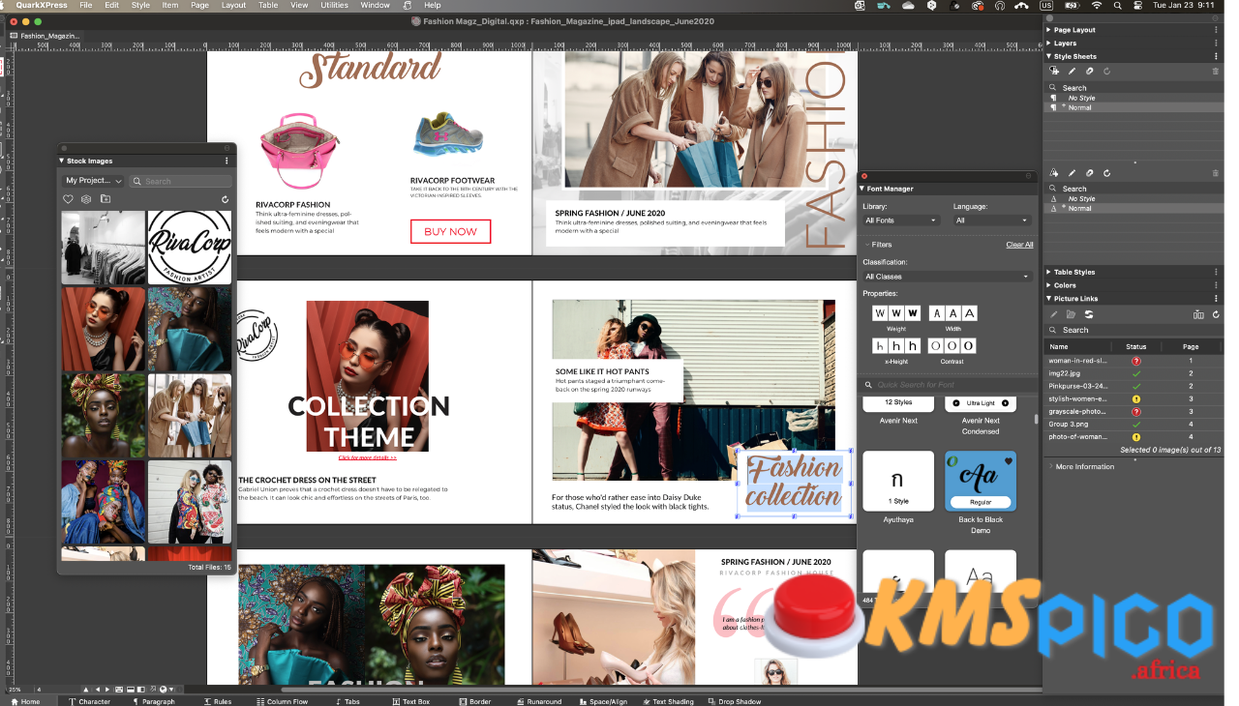The height and width of the screenshot is (706, 1239).
Task: Click edit pencil in character style sheets
Action: point(1072,173)
